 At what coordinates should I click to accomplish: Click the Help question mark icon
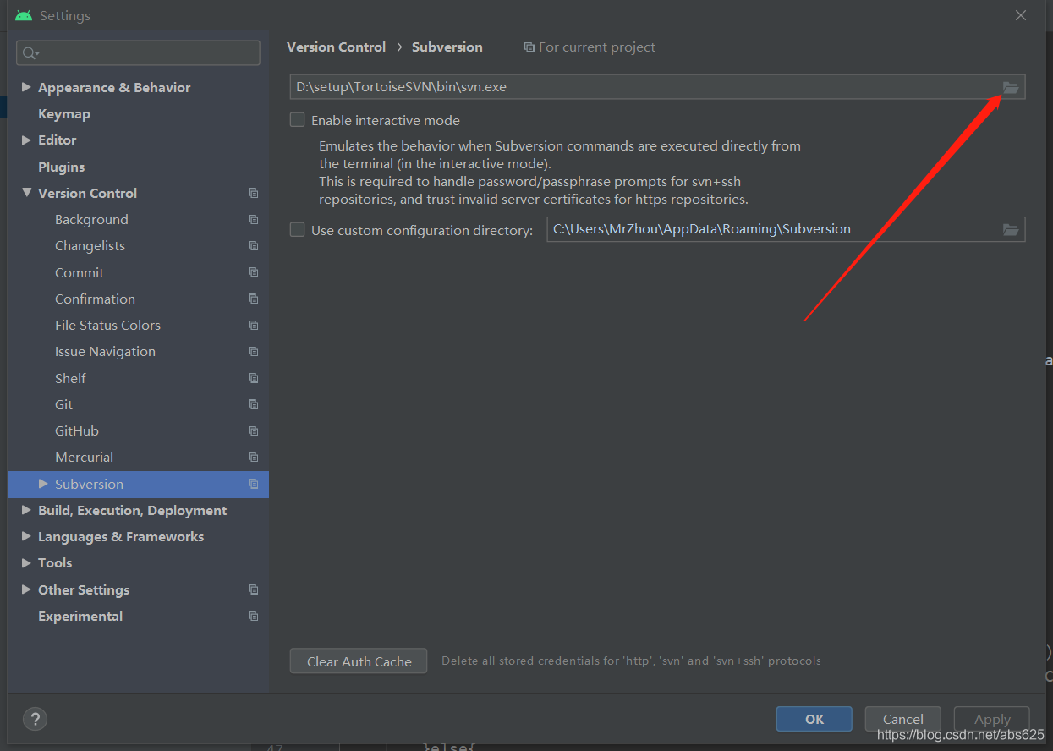click(35, 719)
